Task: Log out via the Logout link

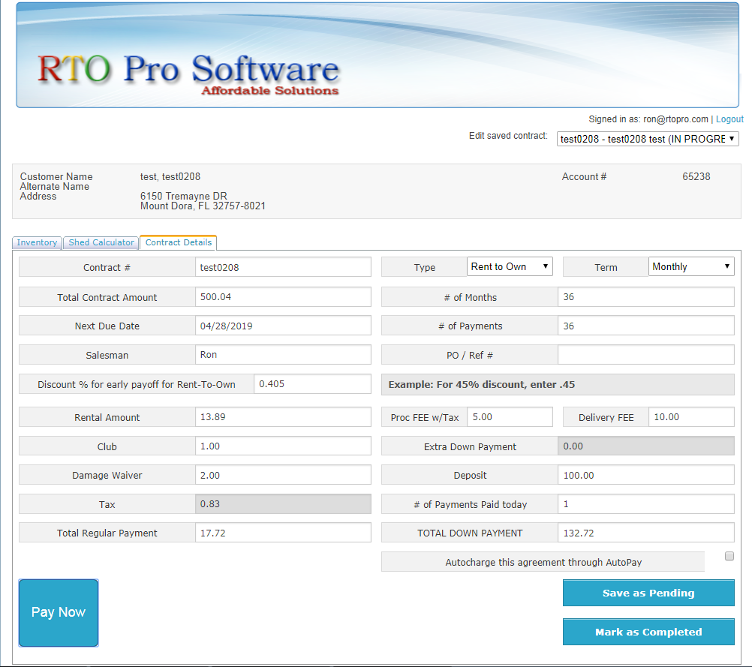Action: pyautogui.click(x=729, y=119)
